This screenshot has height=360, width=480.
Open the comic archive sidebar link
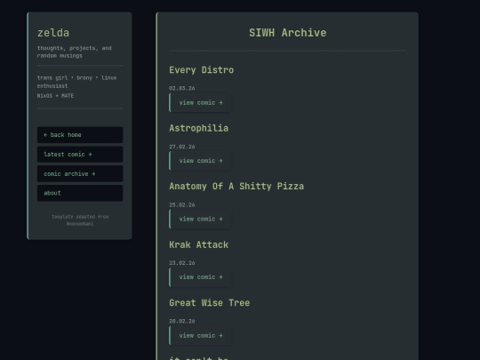click(x=80, y=173)
